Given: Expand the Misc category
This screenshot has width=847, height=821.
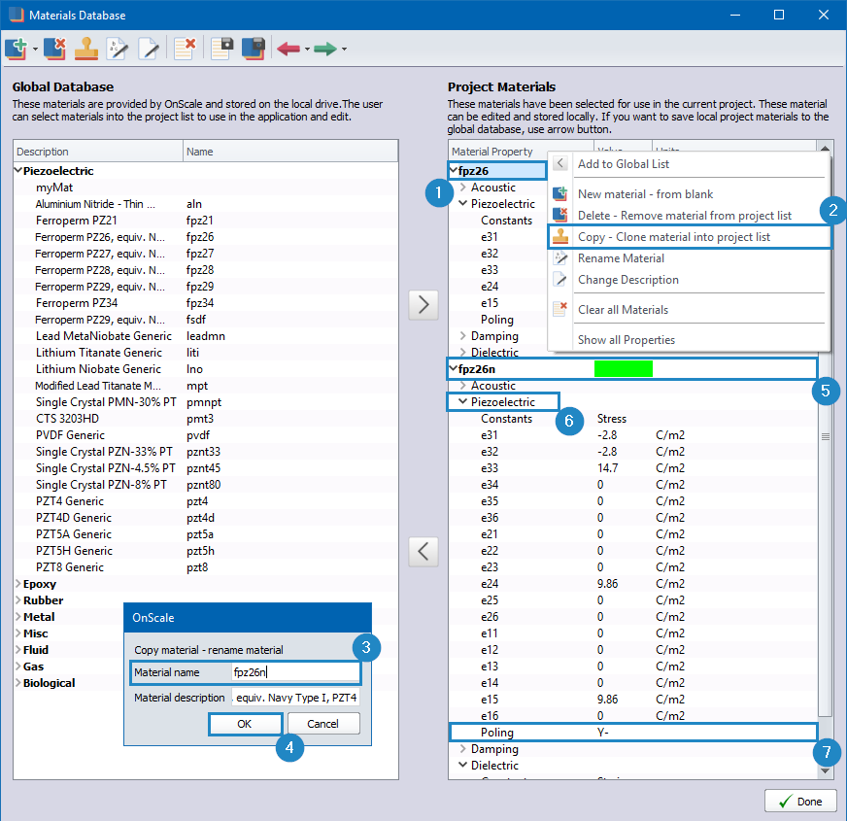Looking at the screenshot, I should click(17, 633).
